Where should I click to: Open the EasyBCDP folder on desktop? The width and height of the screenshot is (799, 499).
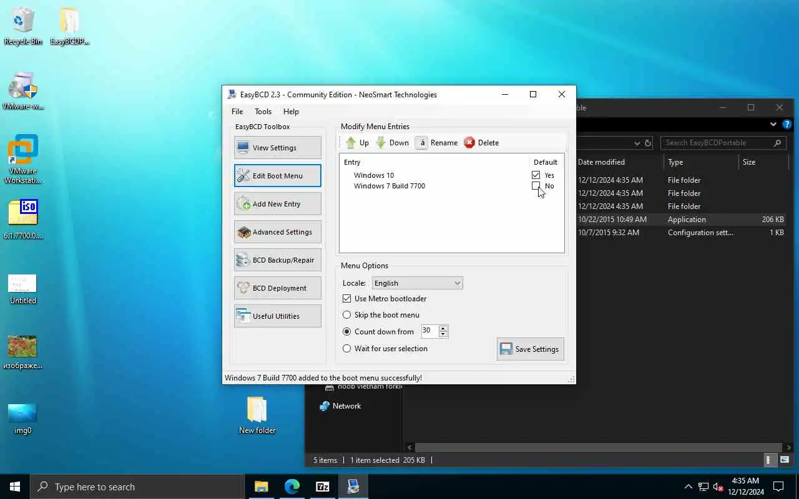pos(69,26)
